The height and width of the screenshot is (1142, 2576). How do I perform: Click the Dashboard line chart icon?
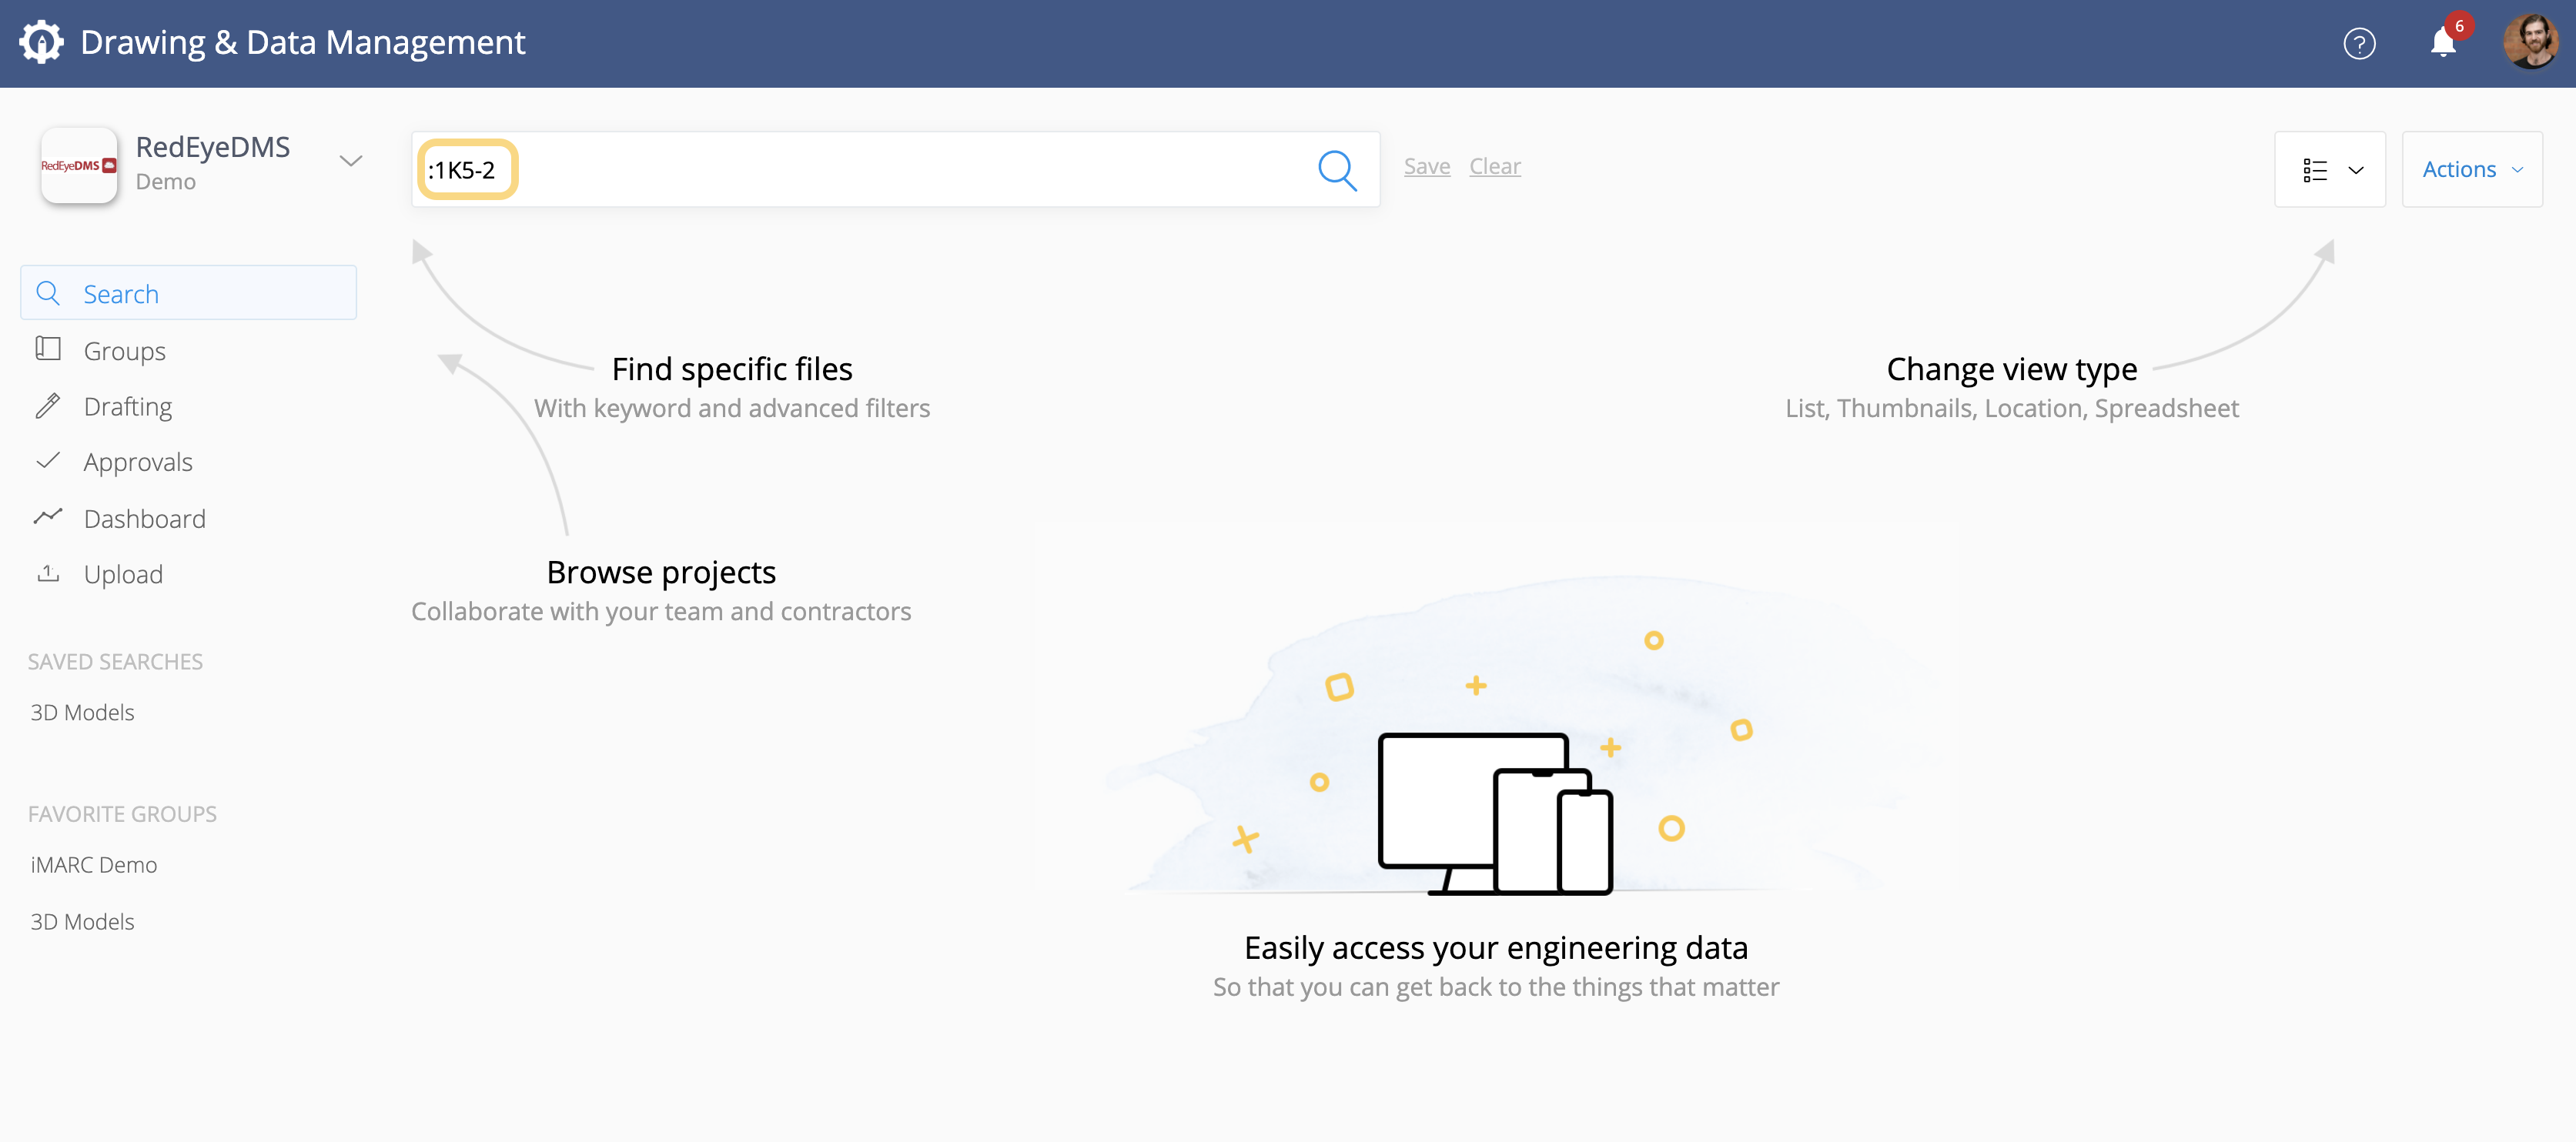coord(48,517)
